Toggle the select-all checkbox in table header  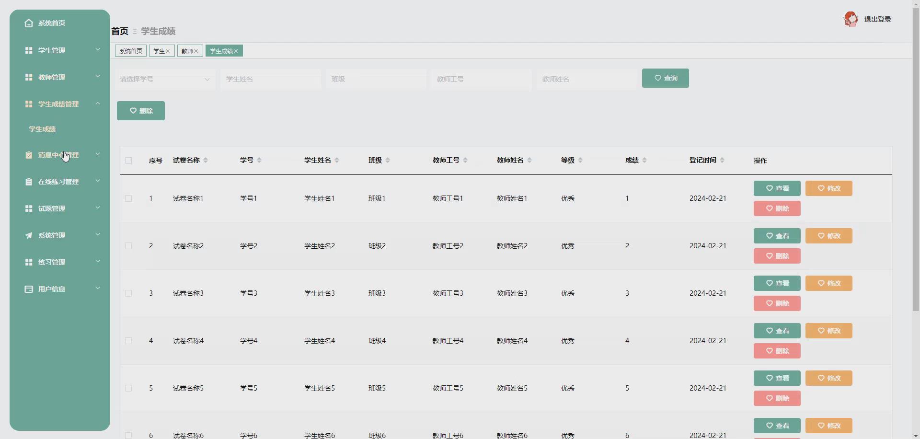128,161
